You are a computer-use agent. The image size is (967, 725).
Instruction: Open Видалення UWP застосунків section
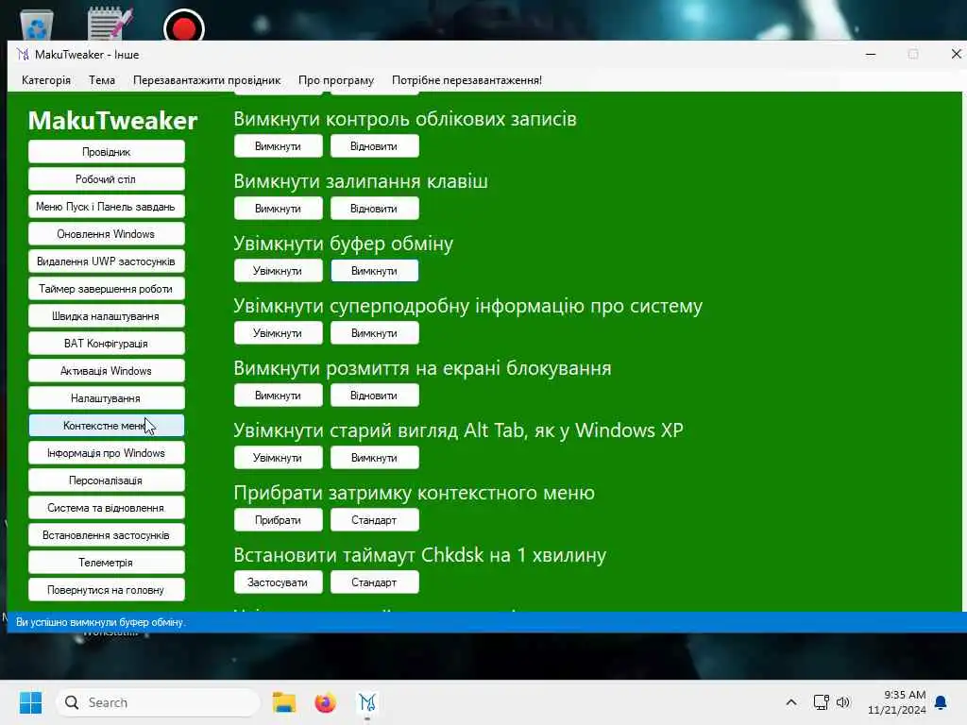pos(106,261)
